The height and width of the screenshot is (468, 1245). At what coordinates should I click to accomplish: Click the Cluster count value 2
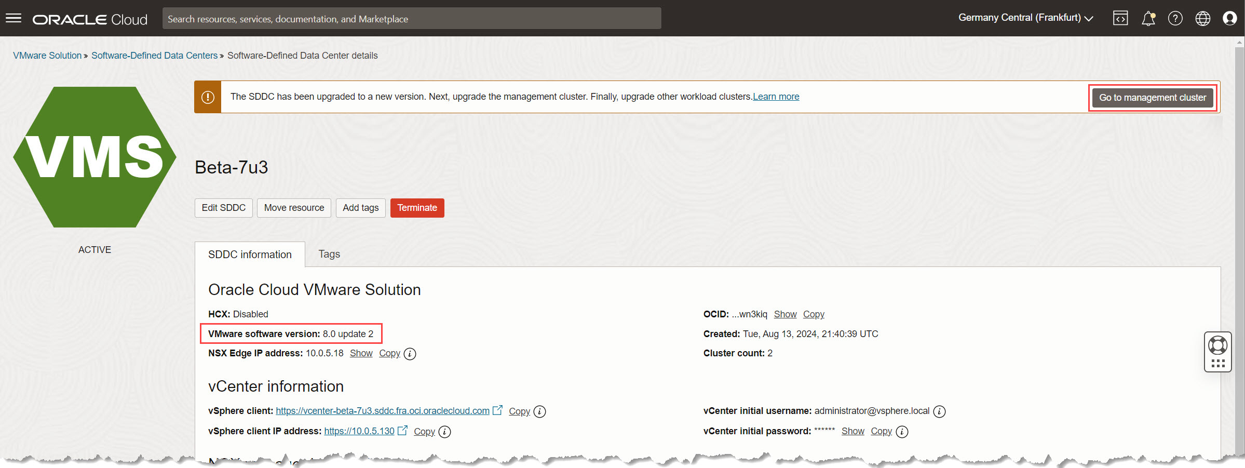click(770, 353)
